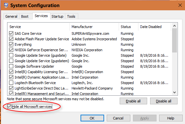Uncheck Adobe Flash Player Update Service checkbox

click(x=11, y=39)
